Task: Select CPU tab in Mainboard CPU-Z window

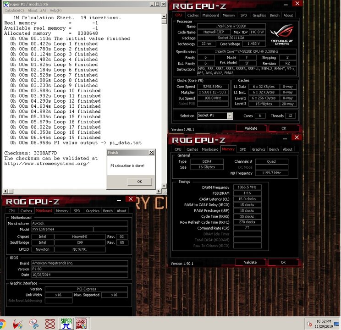Action: (12, 211)
